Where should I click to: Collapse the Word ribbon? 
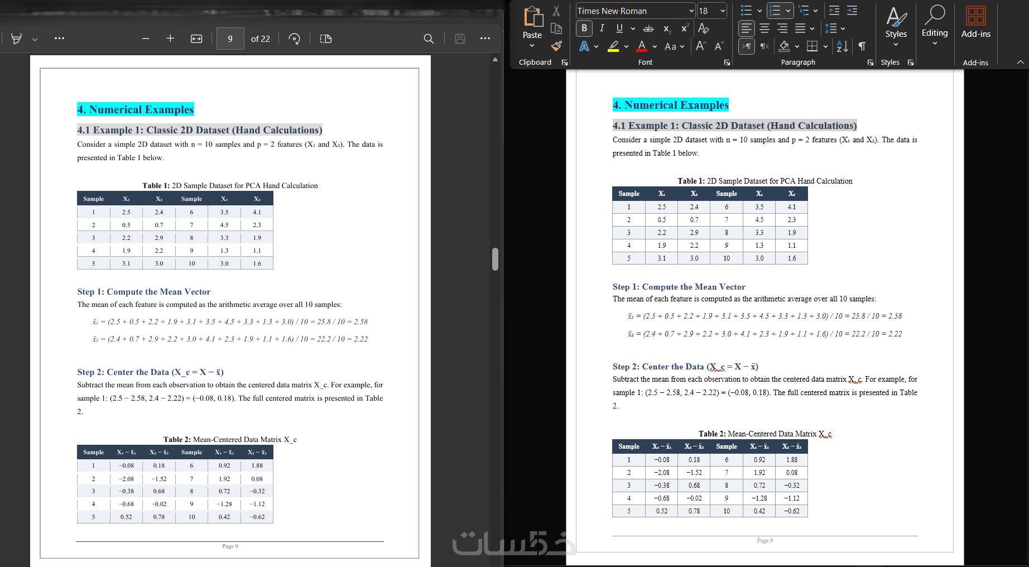[1021, 62]
